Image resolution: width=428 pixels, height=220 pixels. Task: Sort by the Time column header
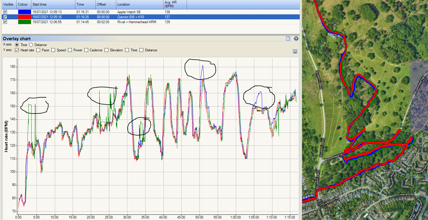[x=85, y=5]
